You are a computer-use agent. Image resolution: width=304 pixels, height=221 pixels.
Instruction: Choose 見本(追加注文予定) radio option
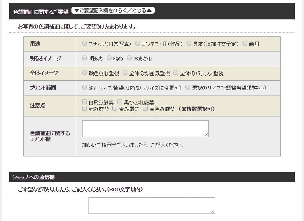pyautogui.click(x=189, y=43)
